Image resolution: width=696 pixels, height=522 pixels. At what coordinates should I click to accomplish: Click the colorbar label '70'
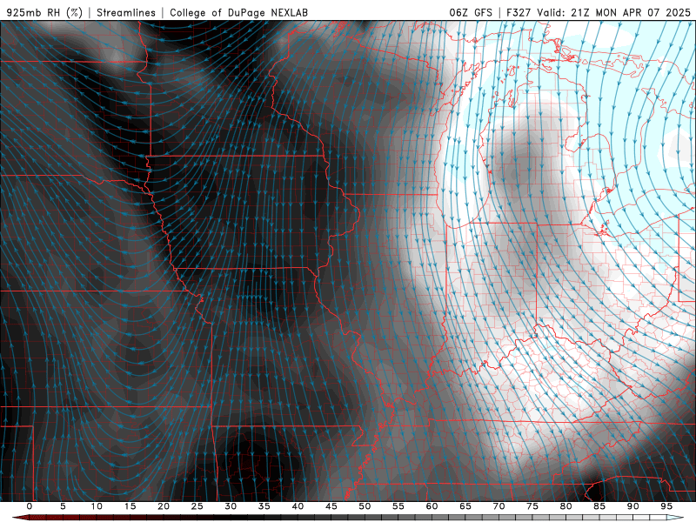pyautogui.click(x=499, y=506)
